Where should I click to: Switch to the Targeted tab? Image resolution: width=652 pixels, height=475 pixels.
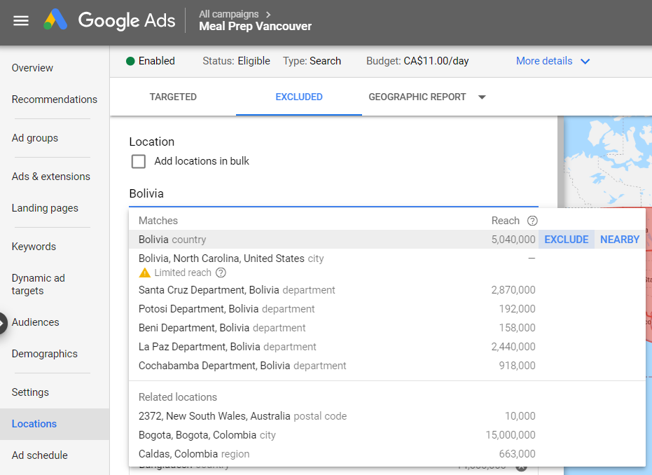173,97
